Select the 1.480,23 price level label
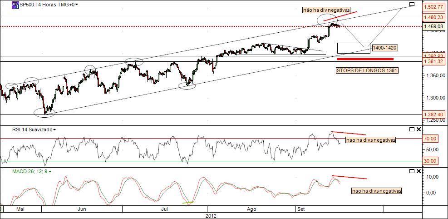 coord(433,17)
